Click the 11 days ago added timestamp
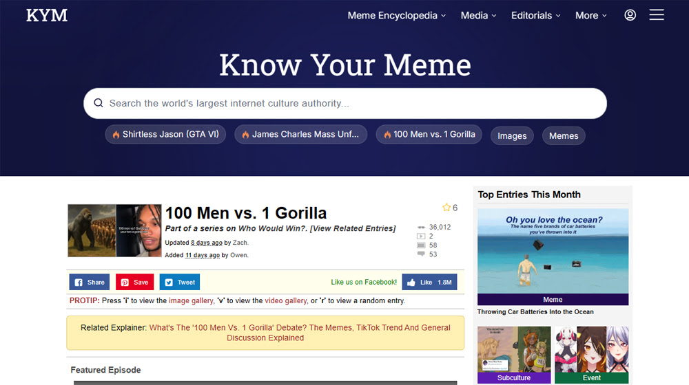This screenshot has height=385, width=689. point(202,255)
